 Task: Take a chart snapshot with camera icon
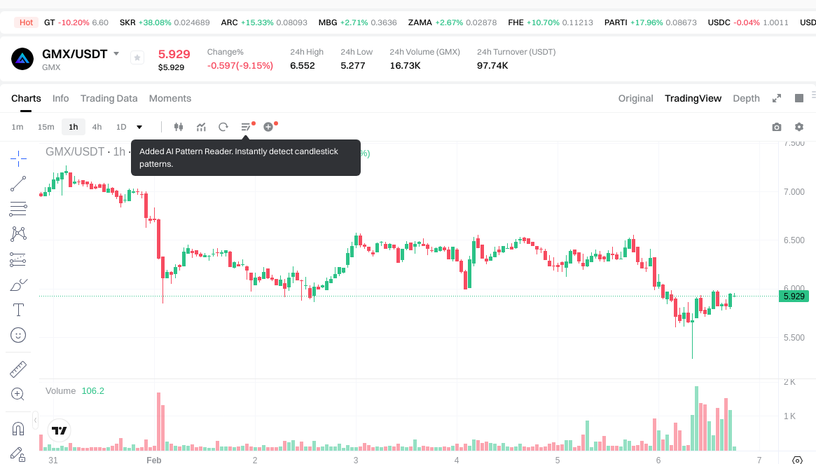tap(777, 127)
